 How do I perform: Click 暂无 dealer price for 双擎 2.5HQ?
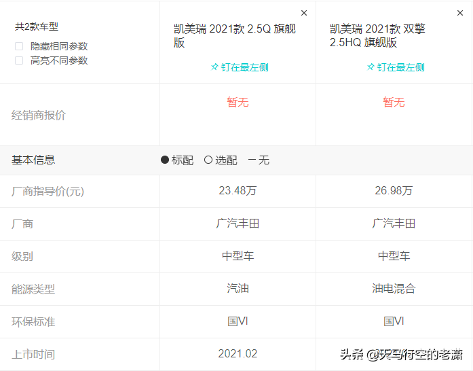point(394,102)
